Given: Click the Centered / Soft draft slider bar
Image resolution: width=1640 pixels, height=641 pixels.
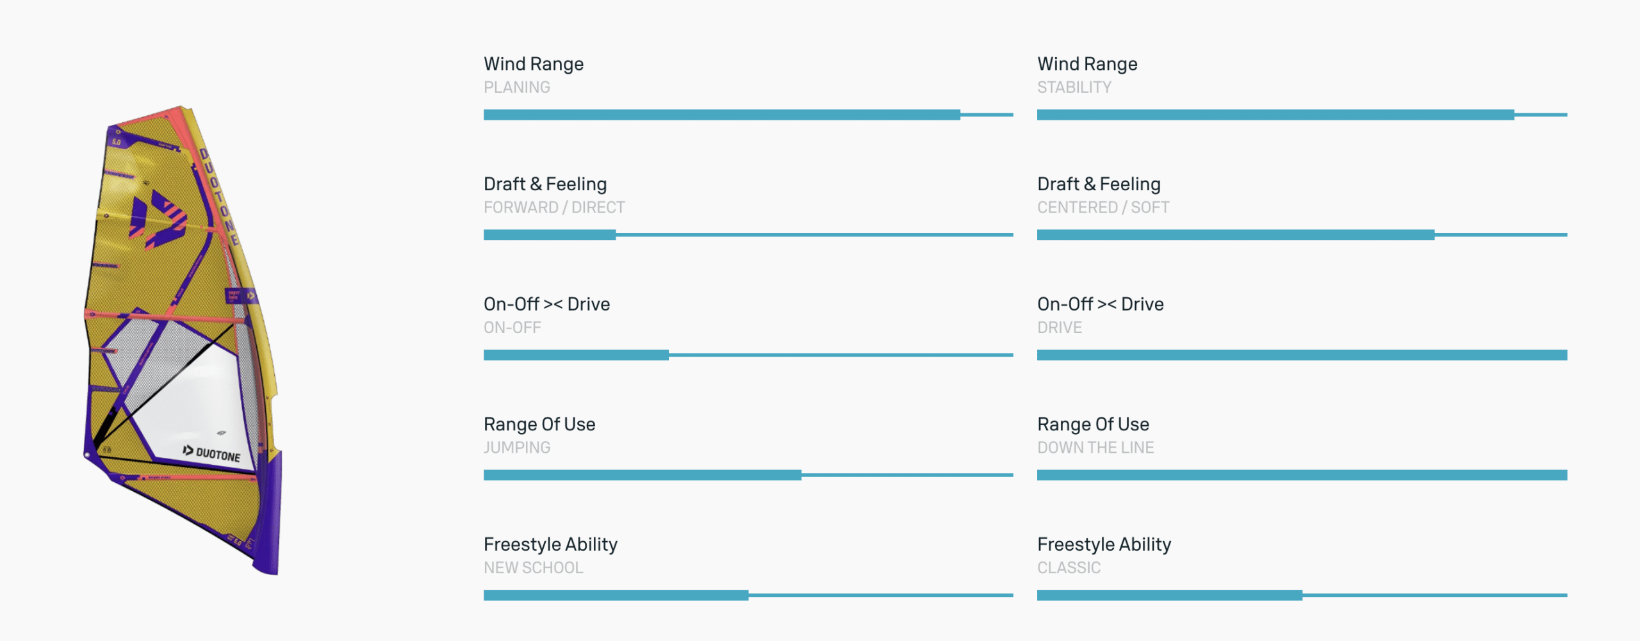Looking at the screenshot, I should [1301, 235].
